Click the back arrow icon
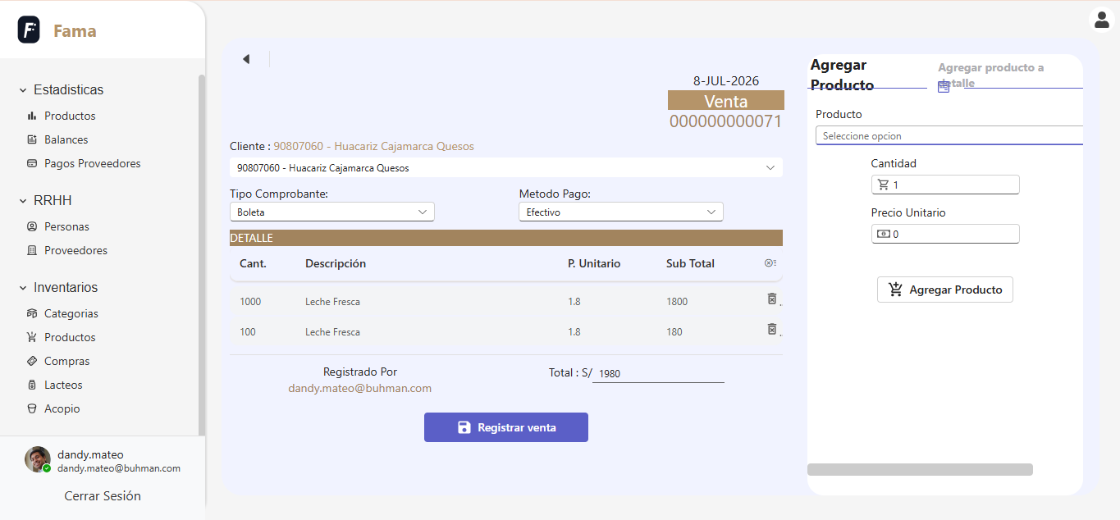1120x520 pixels. click(x=245, y=59)
